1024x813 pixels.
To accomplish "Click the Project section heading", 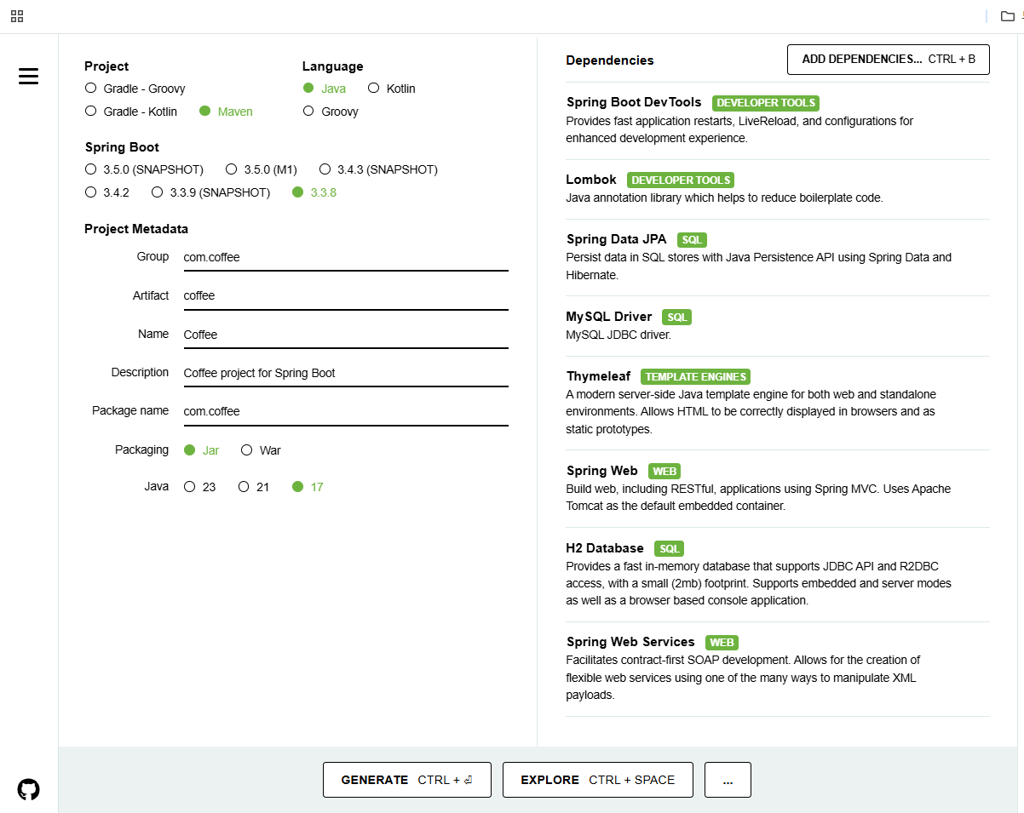I will click(106, 66).
